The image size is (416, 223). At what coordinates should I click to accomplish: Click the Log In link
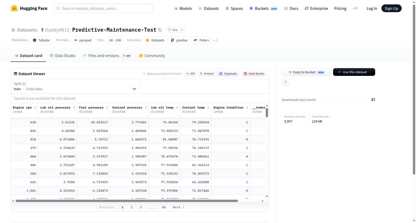coord(372,8)
